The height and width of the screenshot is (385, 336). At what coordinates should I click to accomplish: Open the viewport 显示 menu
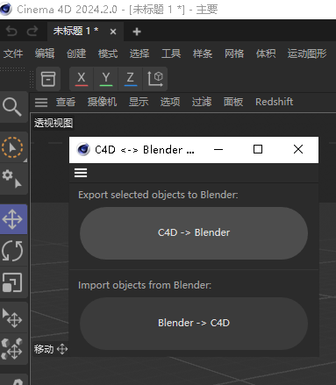pos(139,102)
